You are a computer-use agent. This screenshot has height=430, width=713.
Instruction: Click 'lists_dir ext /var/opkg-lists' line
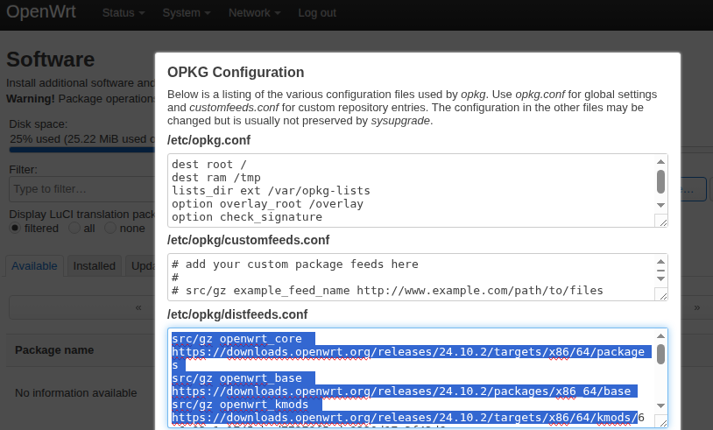pyautogui.click(x=271, y=191)
